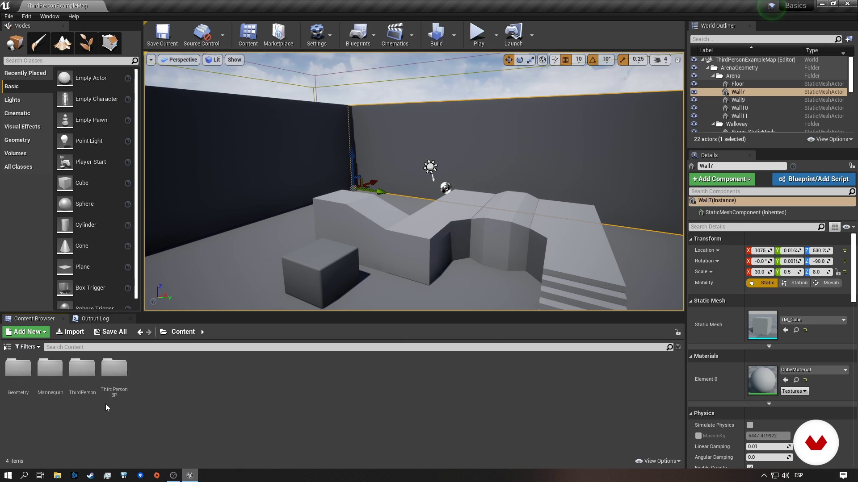Select the Paint mode brush icon

point(38,43)
